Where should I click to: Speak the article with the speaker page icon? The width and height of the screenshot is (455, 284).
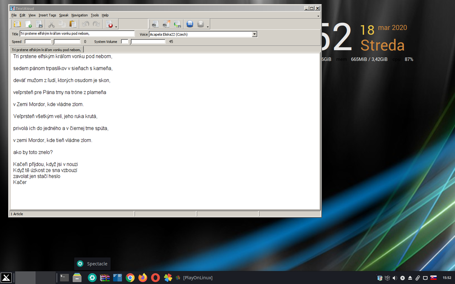[155, 24]
